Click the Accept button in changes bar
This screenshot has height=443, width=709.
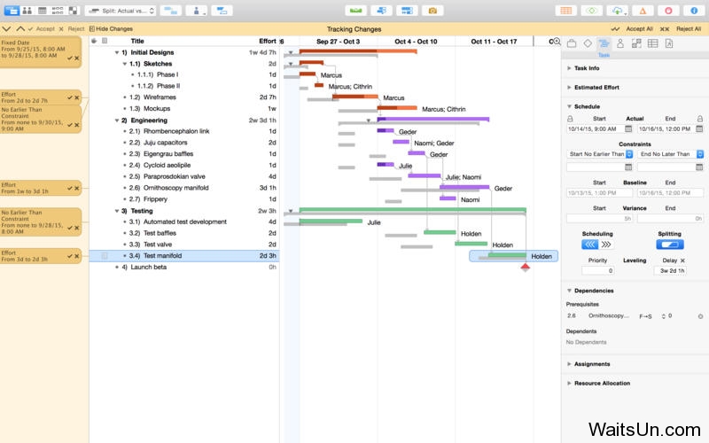(x=42, y=29)
